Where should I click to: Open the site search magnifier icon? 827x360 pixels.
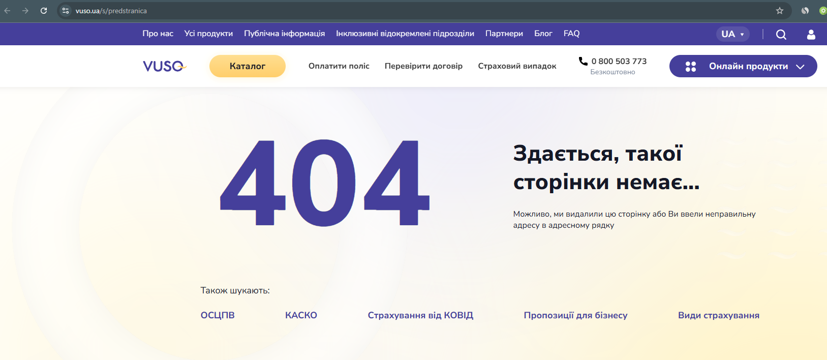tap(781, 34)
